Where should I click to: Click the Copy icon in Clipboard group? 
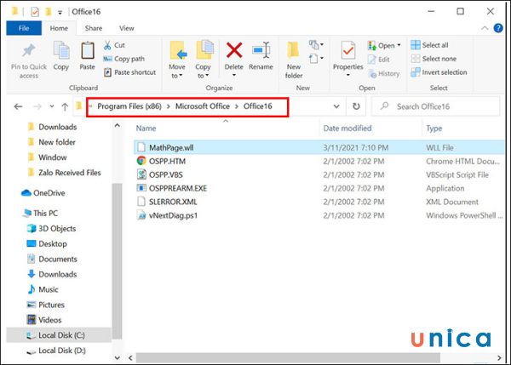[61, 53]
